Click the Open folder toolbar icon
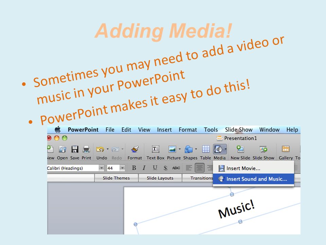This screenshot has width=326, height=245. (62, 149)
